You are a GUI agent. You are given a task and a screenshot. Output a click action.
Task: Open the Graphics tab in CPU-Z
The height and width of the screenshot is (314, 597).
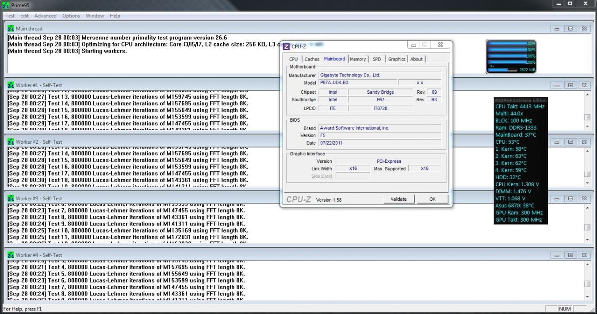pos(397,59)
